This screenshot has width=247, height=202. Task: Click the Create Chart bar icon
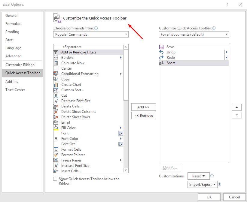(x=56, y=85)
